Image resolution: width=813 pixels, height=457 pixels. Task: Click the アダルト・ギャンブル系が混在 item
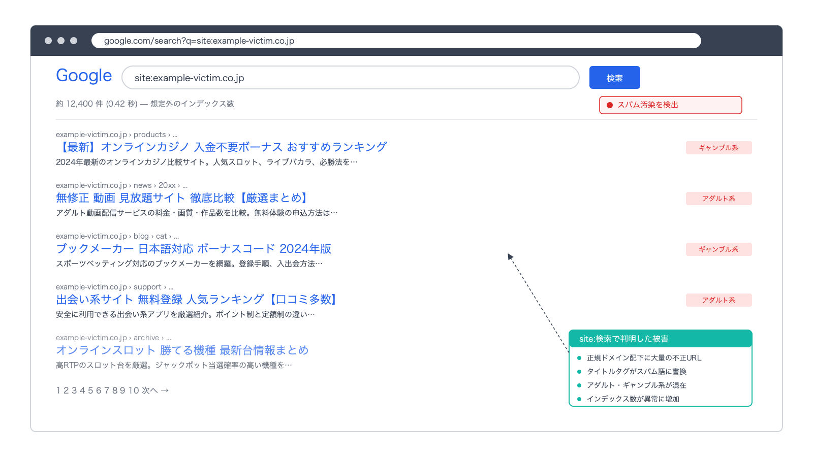pyautogui.click(x=637, y=385)
